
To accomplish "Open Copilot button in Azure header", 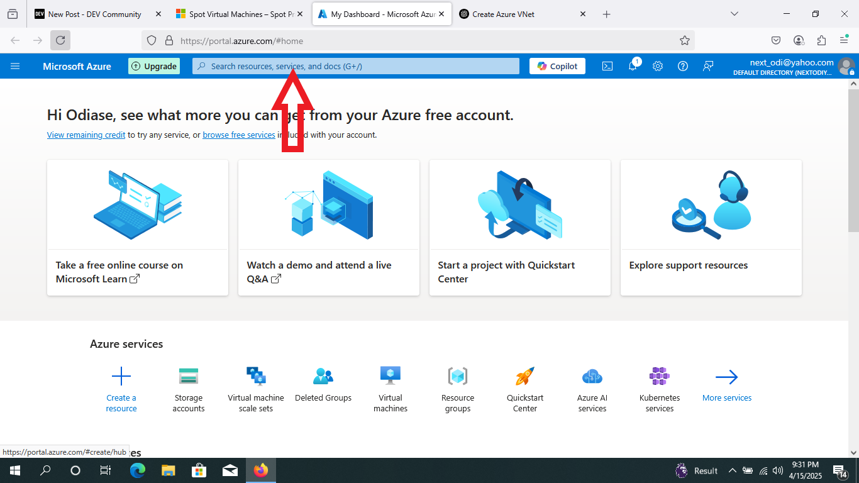I will pos(557,66).
